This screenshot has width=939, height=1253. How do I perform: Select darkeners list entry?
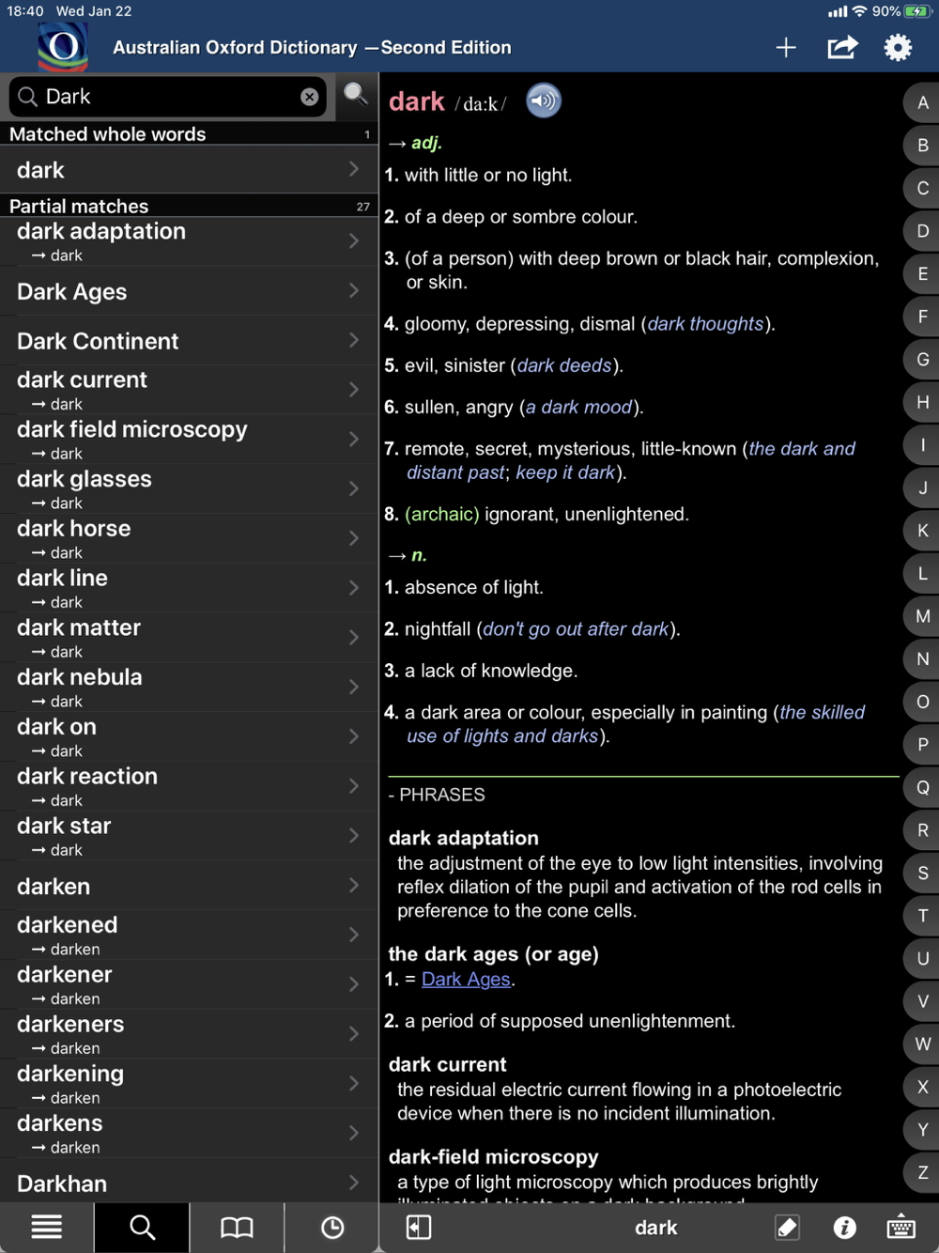(188, 1034)
